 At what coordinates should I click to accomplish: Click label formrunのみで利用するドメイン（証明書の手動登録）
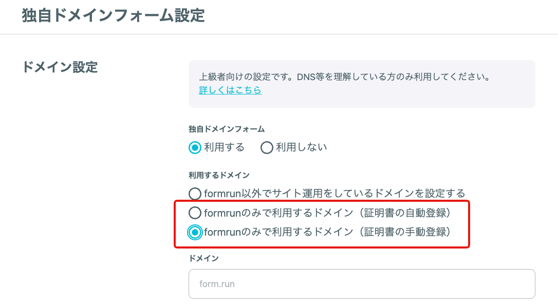(x=328, y=232)
